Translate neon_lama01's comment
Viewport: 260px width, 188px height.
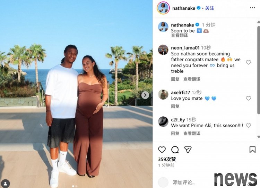coord(192,79)
